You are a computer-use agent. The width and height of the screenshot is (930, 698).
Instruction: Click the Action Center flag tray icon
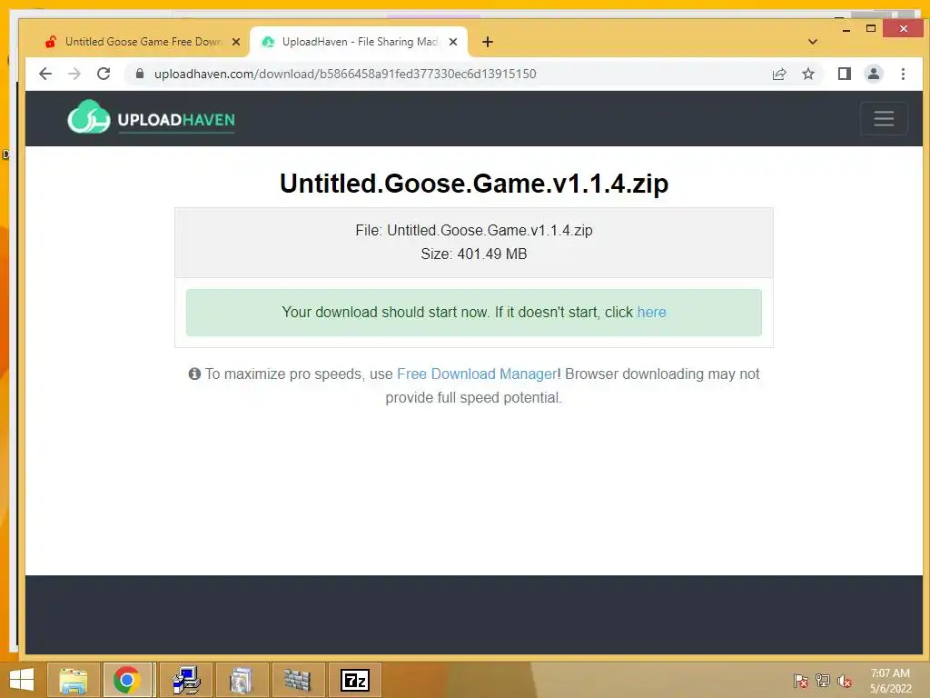[x=800, y=680]
